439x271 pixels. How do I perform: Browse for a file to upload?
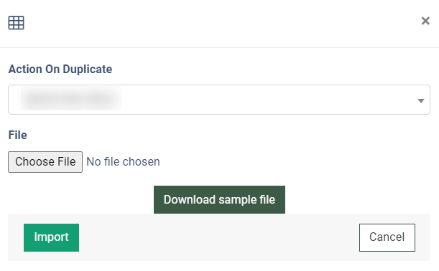pyautogui.click(x=45, y=162)
